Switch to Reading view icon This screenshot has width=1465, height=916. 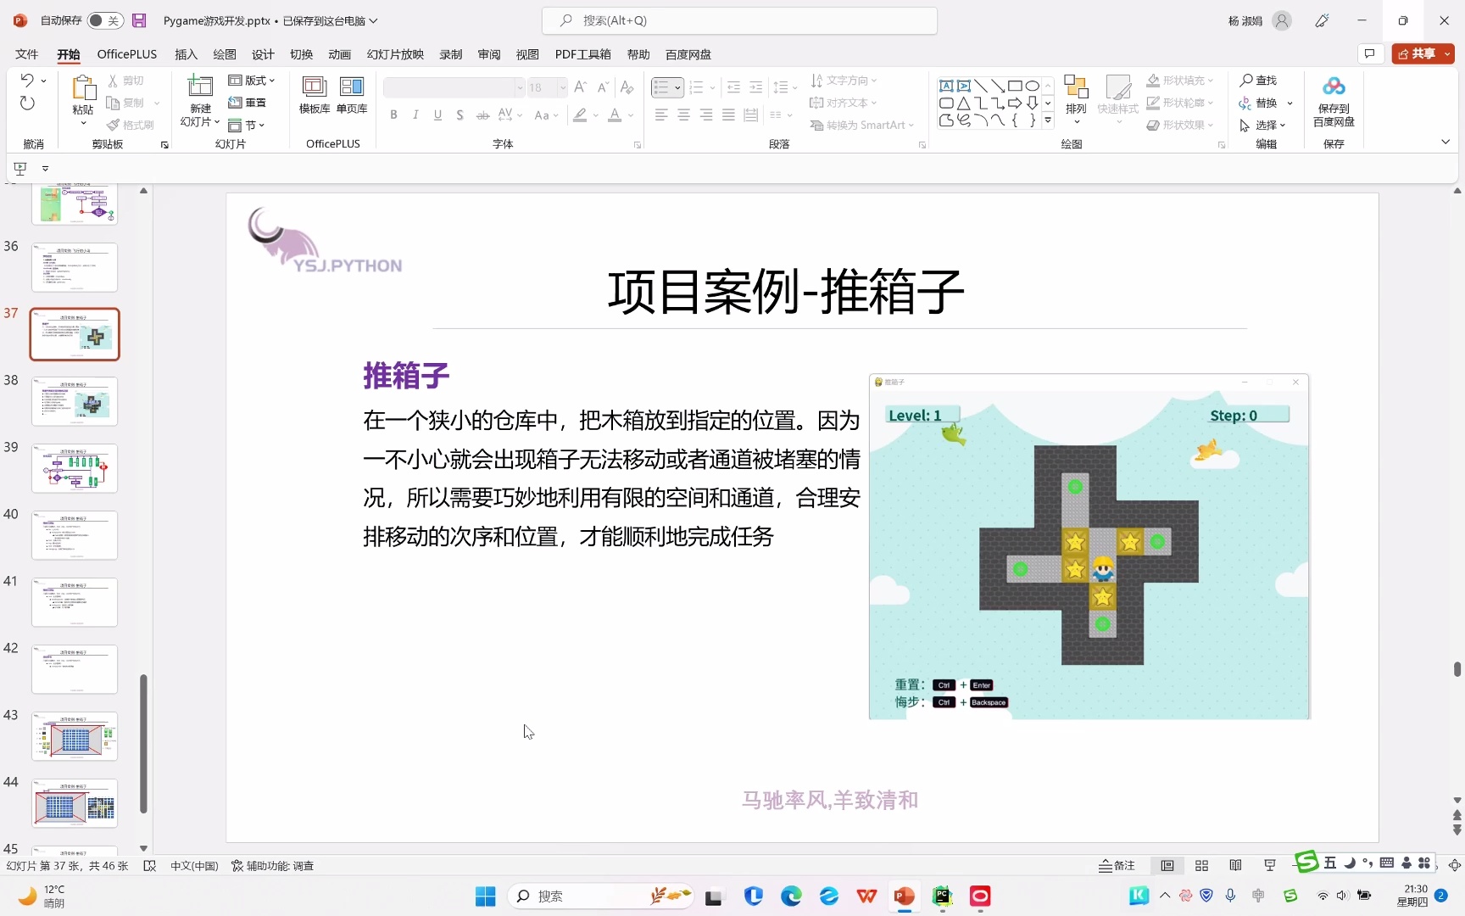click(1235, 865)
